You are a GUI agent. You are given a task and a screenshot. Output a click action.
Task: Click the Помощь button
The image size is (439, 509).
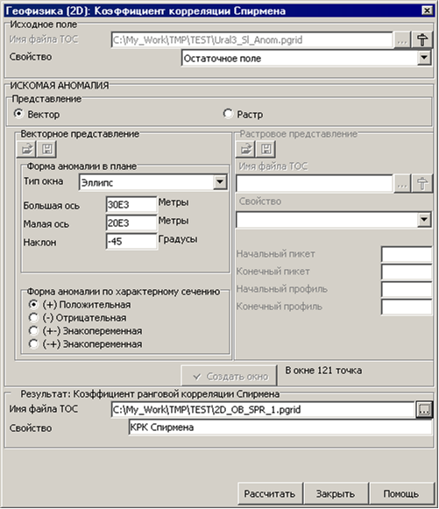pos(401,493)
